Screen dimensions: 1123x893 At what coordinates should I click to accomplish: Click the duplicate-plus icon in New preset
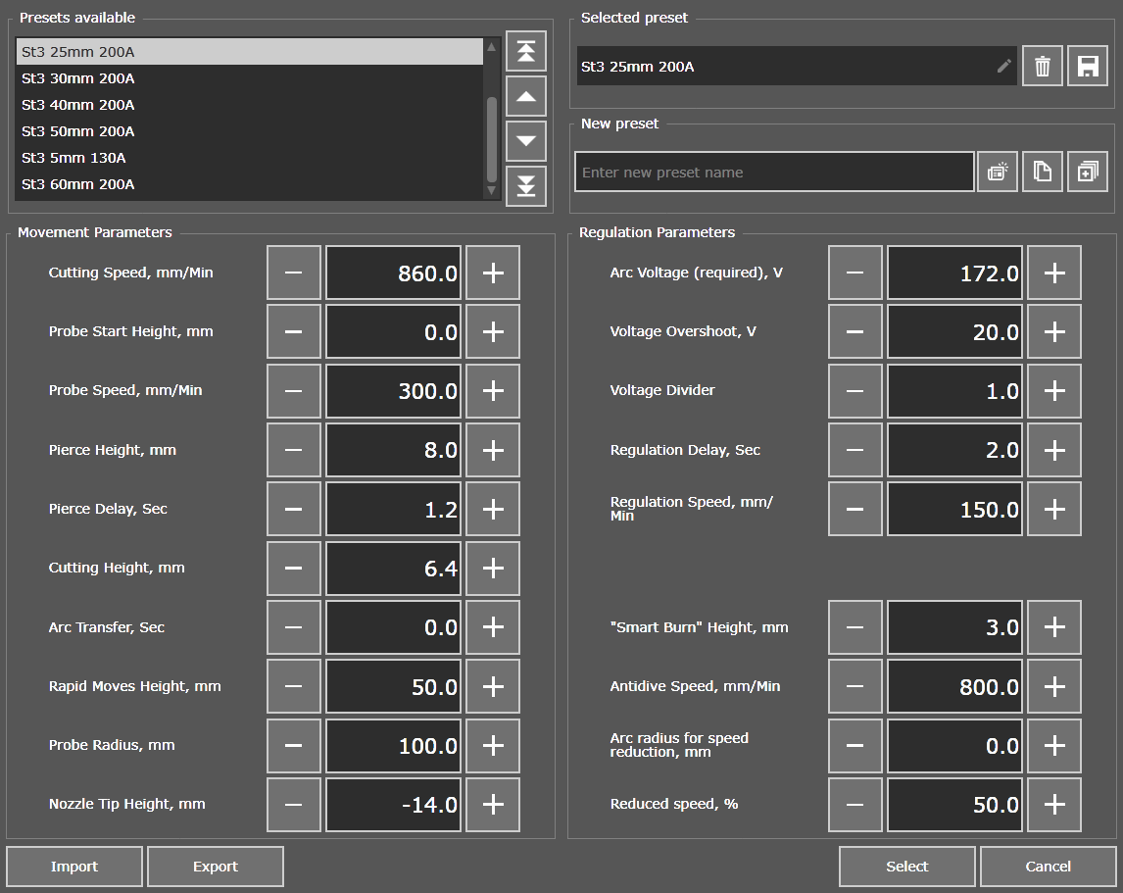[x=1087, y=173]
